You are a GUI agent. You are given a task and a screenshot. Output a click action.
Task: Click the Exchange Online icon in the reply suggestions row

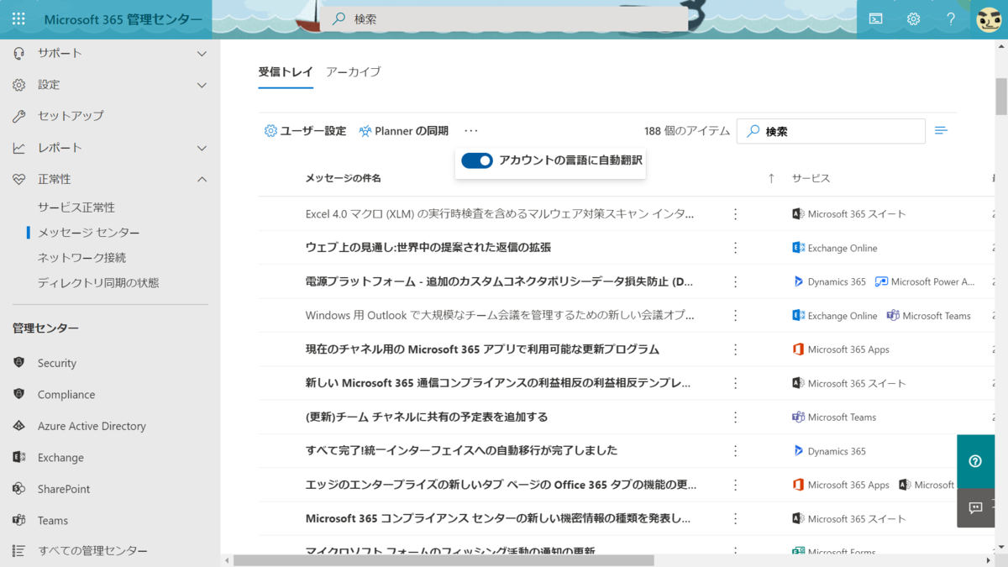(x=798, y=248)
